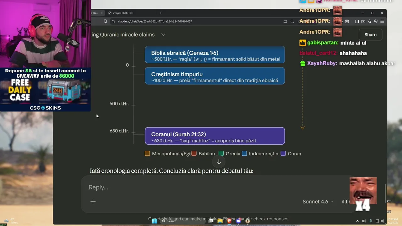Bookmark this page with the bookmark icon
The height and width of the screenshot is (226, 402).
(105, 21)
